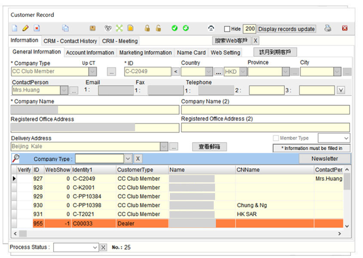
Task: Click the records limit field showing 200
Action: coord(249,29)
